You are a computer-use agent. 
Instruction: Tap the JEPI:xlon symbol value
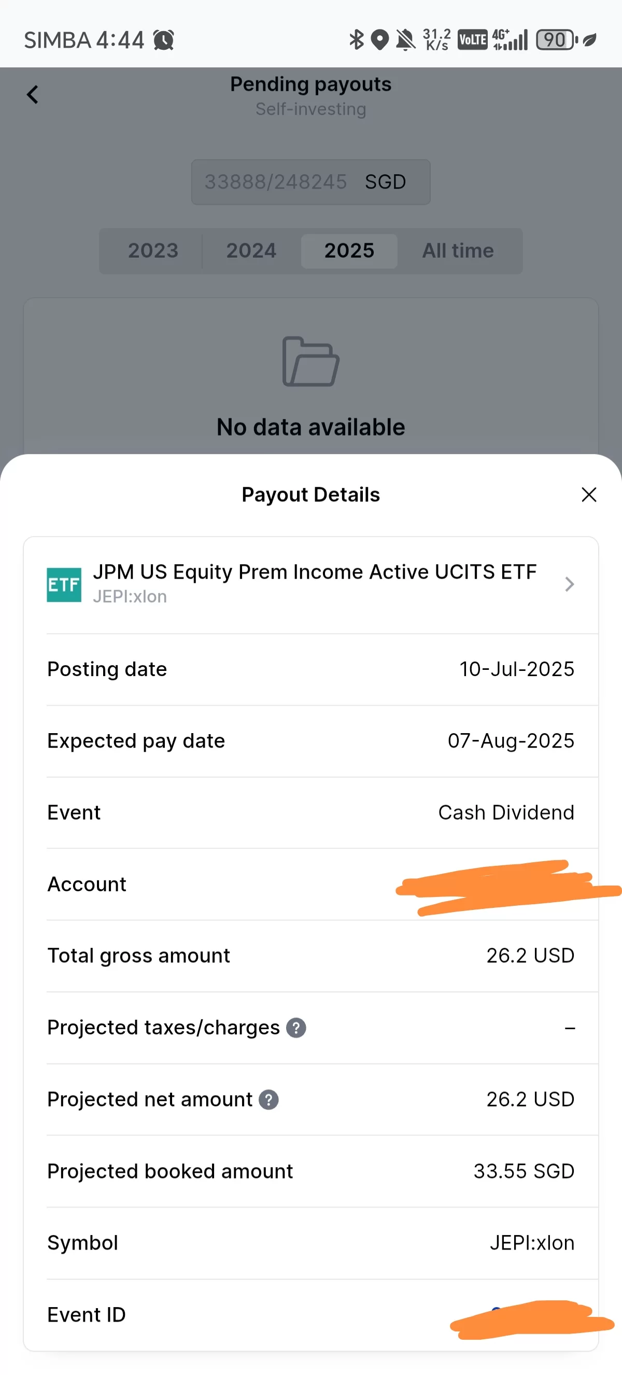point(532,1243)
